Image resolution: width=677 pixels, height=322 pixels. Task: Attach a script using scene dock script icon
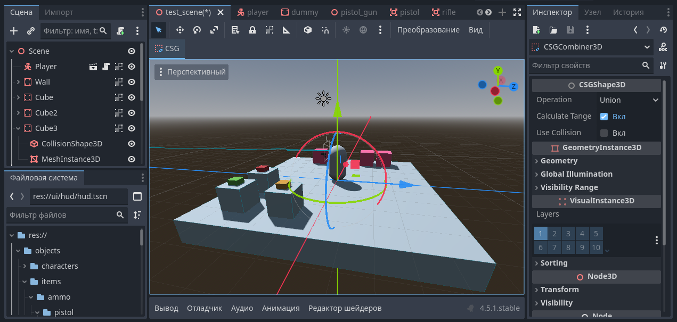click(121, 31)
